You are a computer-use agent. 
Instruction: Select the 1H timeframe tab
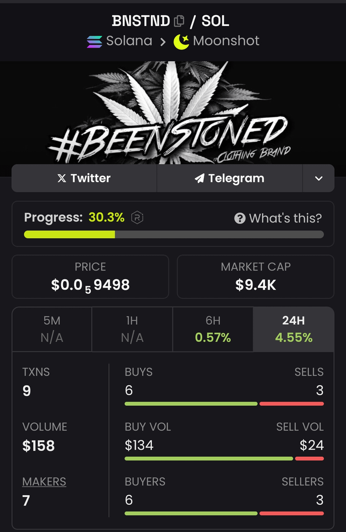132,329
